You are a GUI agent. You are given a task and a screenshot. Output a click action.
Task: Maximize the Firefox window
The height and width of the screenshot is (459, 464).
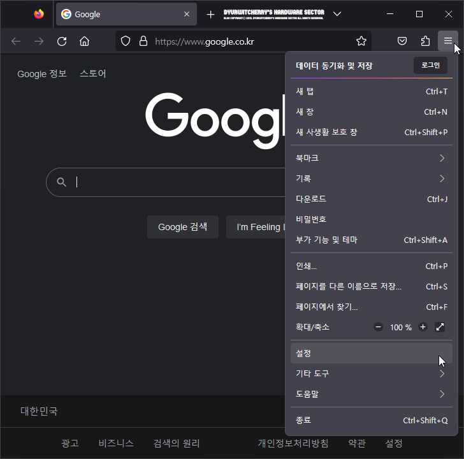click(x=419, y=14)
